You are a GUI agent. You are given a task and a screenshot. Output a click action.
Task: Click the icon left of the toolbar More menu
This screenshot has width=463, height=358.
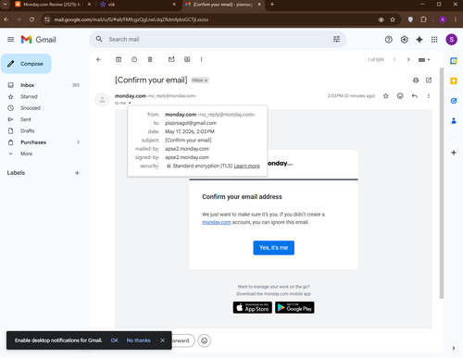(187, 59)
